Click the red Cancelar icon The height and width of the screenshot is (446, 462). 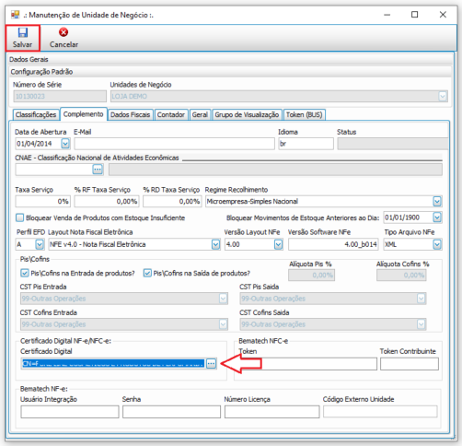coord(64,32)
